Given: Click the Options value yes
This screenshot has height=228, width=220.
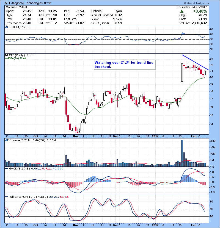Looking at the screenshot, I should point(119,11).
